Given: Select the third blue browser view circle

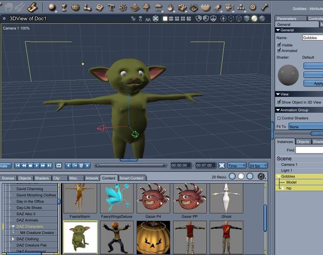Looking at the screenshot, I should coord(250,176).
